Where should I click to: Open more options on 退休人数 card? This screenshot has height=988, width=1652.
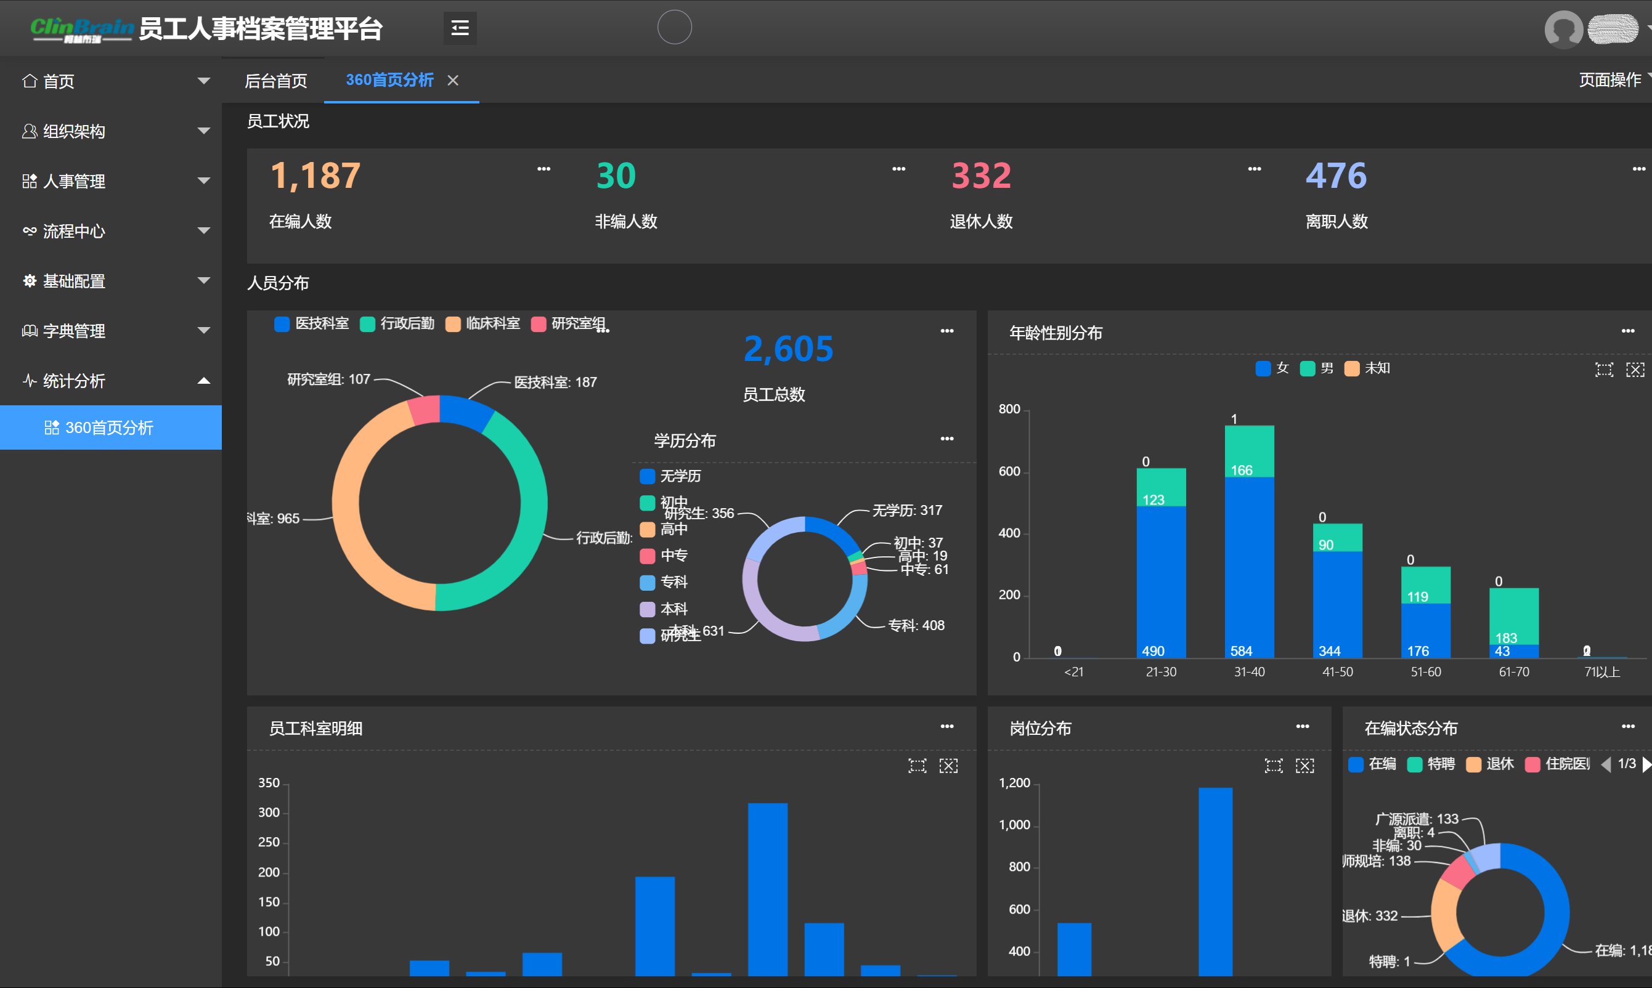point(1254,168)
